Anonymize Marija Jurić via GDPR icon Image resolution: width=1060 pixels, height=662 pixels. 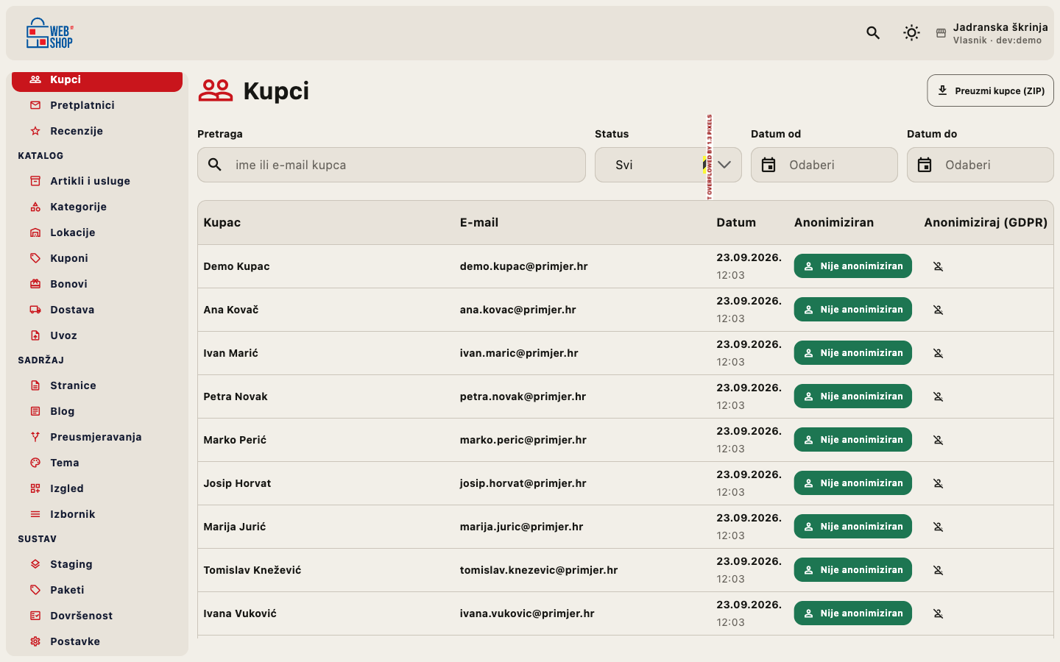tap(938, 527)
